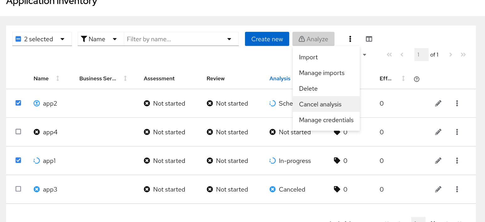Click the pencil edit icon for app1
485x222 pixels.
click(x=438, y=161)
